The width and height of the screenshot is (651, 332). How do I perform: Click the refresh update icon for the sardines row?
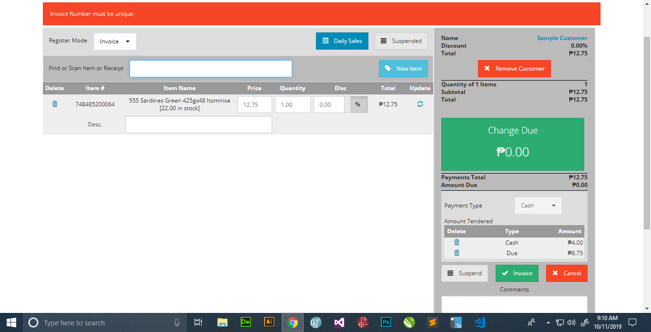[420, 104]
